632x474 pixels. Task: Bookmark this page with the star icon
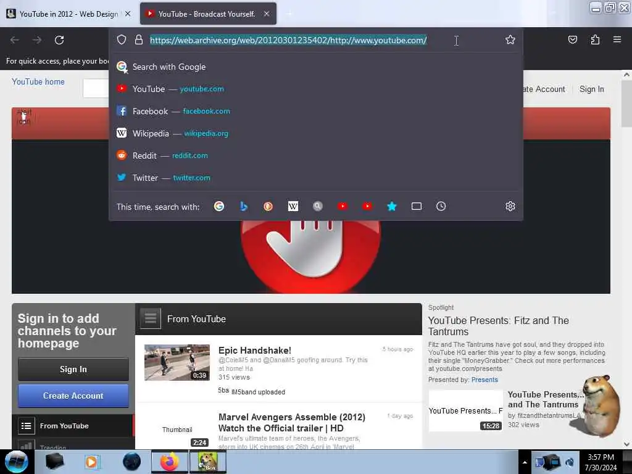click(x=510, y=39)
